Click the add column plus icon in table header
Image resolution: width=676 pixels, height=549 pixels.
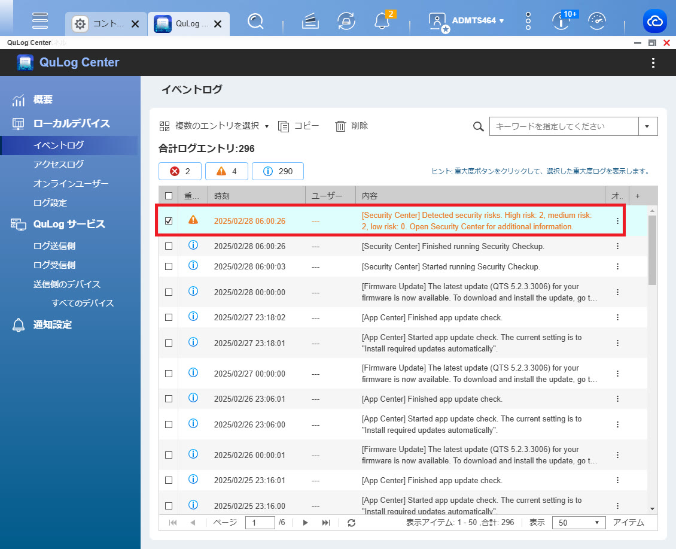[x=637, y=196]
